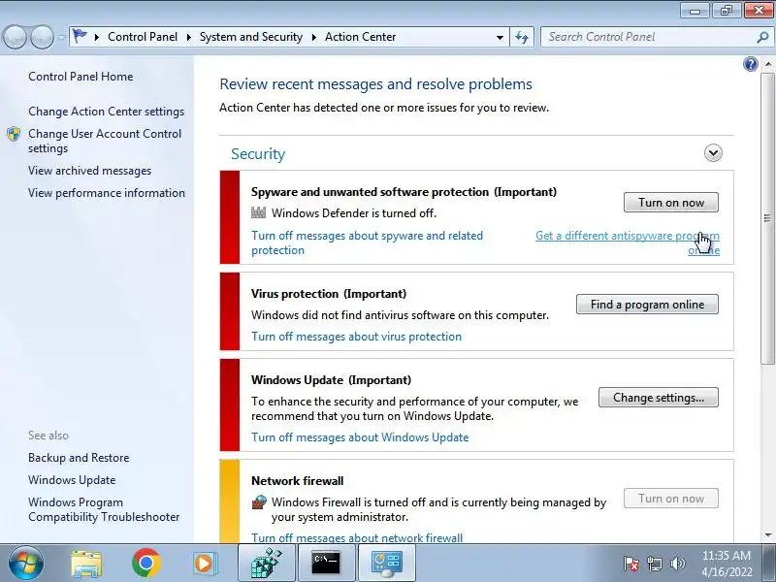
Task: Select the System and Security breadcrumb
Action: point(251,37)
